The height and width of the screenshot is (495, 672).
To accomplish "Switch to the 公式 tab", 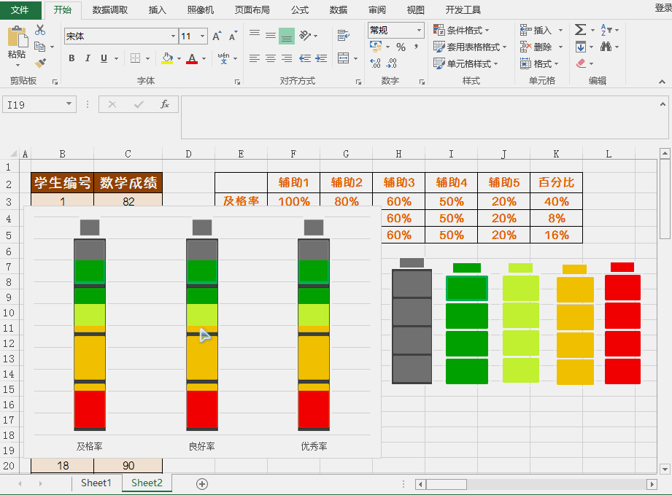I will (x=300, y=10).
